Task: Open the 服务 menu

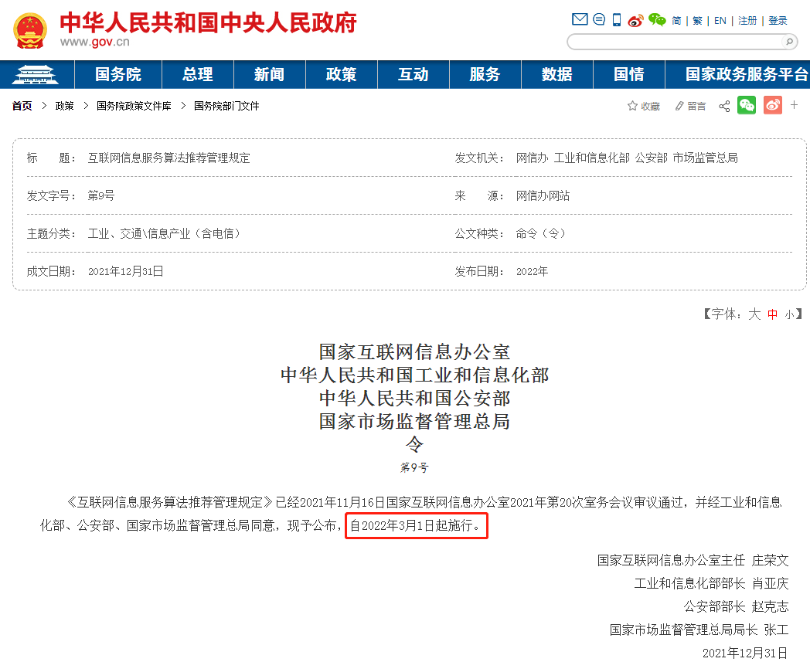Action: [485, 74]
